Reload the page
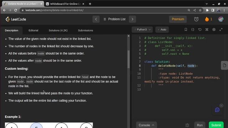The image size is (228, 128). pyautogui.click(x=16, y=10)
